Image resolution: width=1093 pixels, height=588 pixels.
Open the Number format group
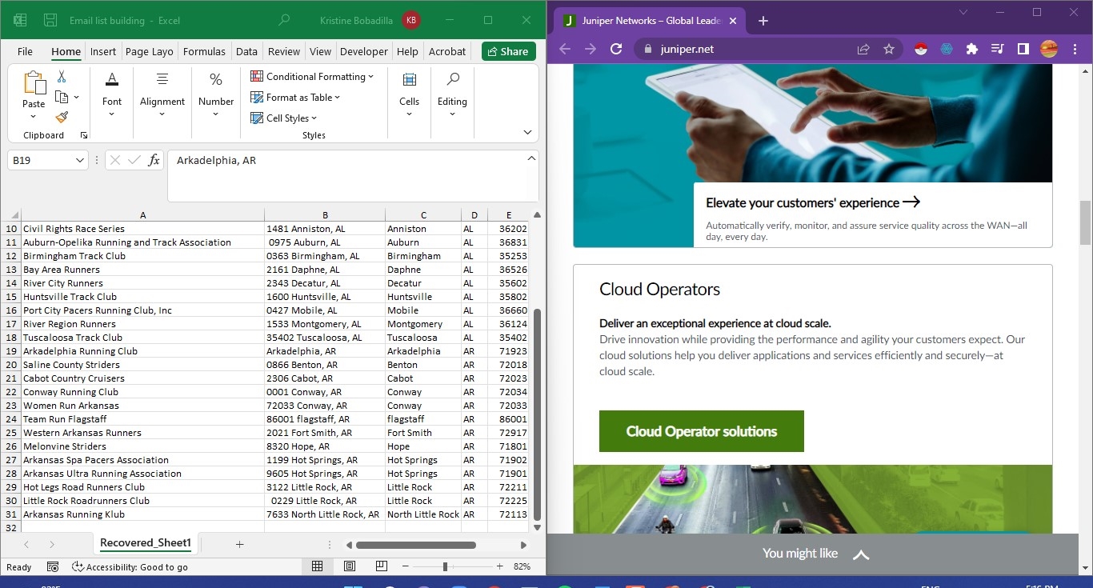(x=216, y=94)
